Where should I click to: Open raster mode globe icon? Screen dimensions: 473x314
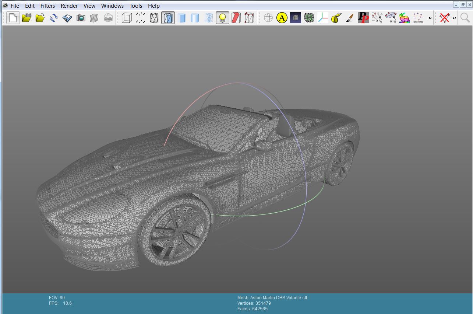pyautogui.click(x=108, y=18)
